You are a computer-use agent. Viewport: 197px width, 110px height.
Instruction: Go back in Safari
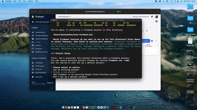tap(47, 12)
